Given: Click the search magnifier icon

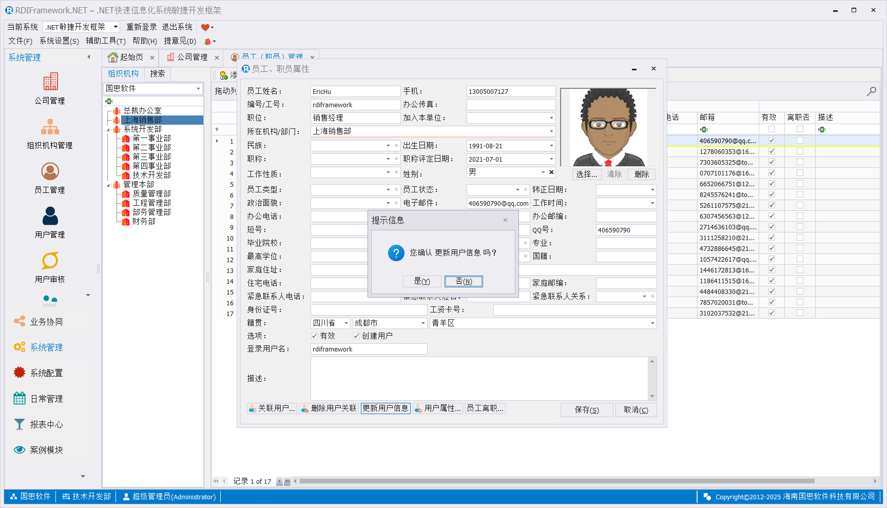Looking at the screenshot, I should pos(871,91).
